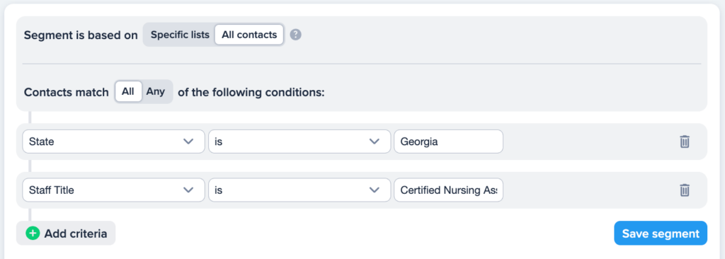This screenshot has height=259, width=725.
Task: Open the State field dropdown
Action: pos(113,142)
